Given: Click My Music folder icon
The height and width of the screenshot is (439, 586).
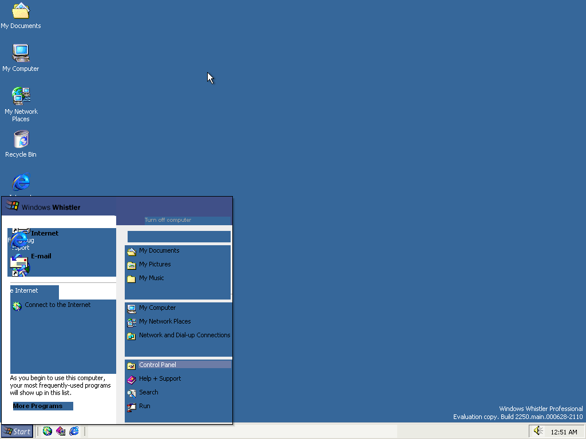Looking at the screenshot, I should 132,279.
